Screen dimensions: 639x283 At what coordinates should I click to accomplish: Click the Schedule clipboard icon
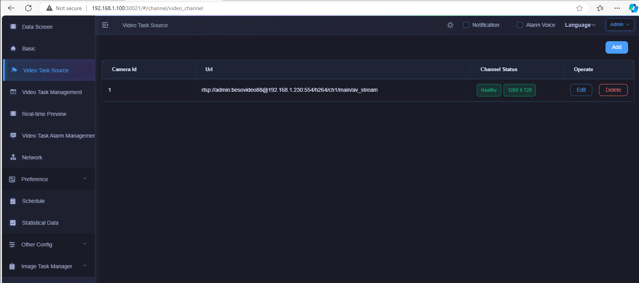(13, 201)
